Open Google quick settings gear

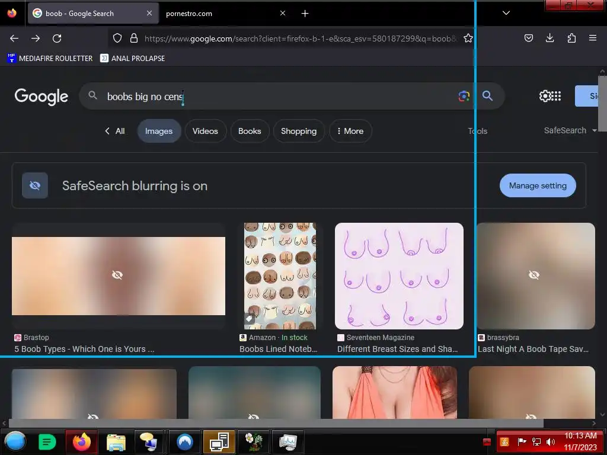pyautogui.click(x=545, y=96)
